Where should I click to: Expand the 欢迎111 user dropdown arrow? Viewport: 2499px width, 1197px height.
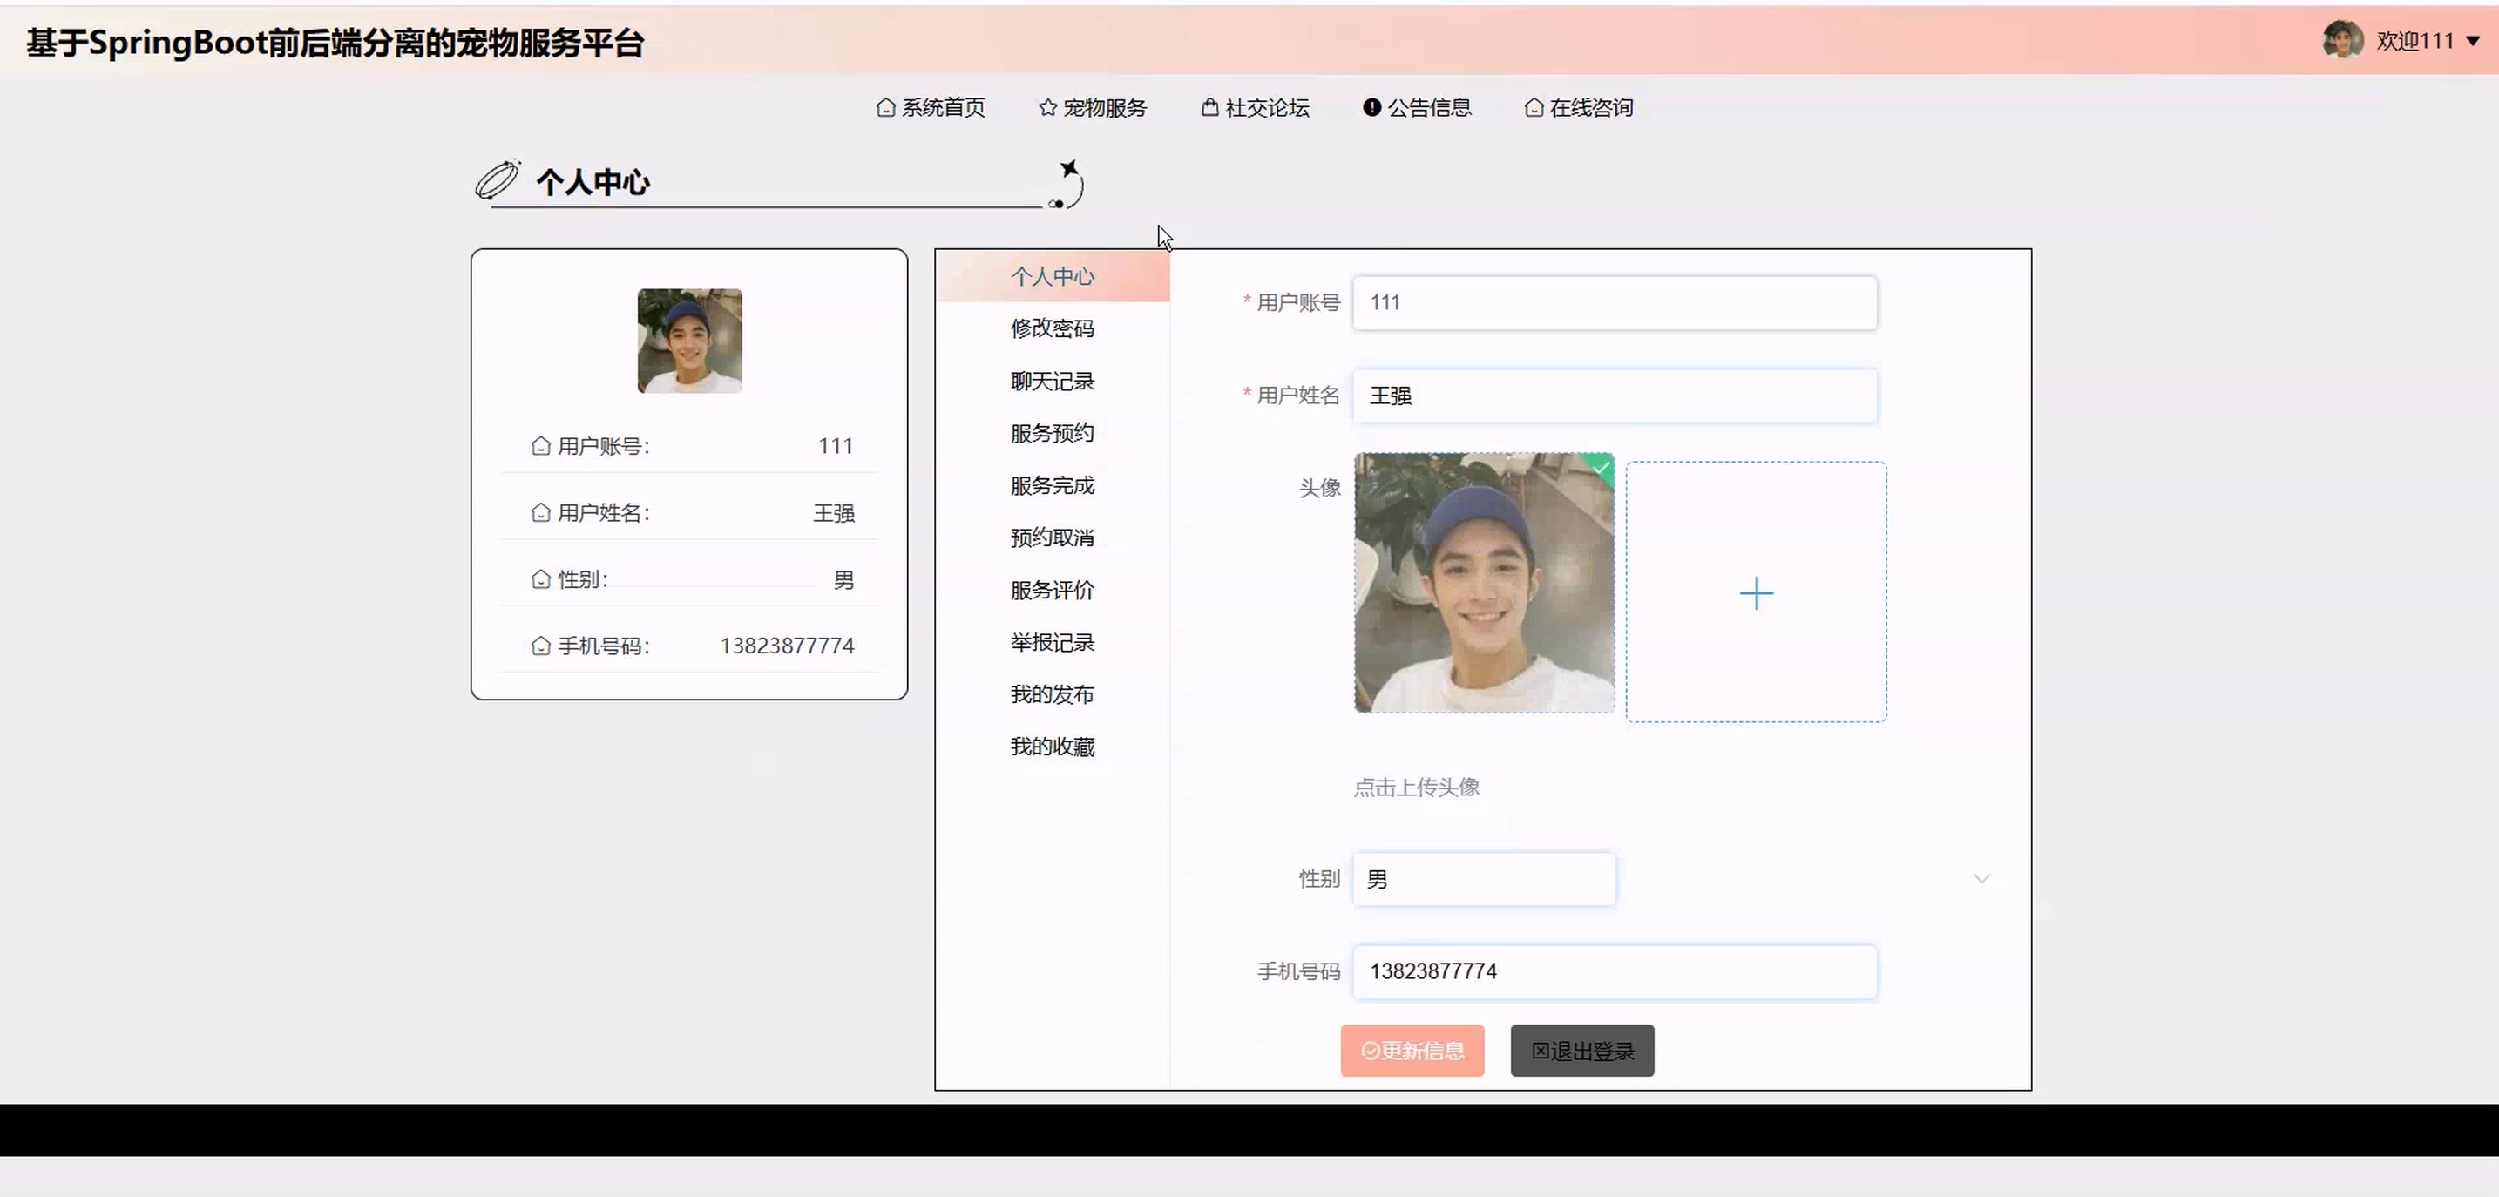(2473, 42)
